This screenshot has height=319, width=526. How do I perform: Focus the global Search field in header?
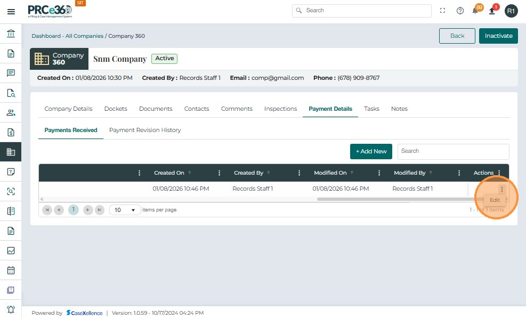[x=362, y=11]
